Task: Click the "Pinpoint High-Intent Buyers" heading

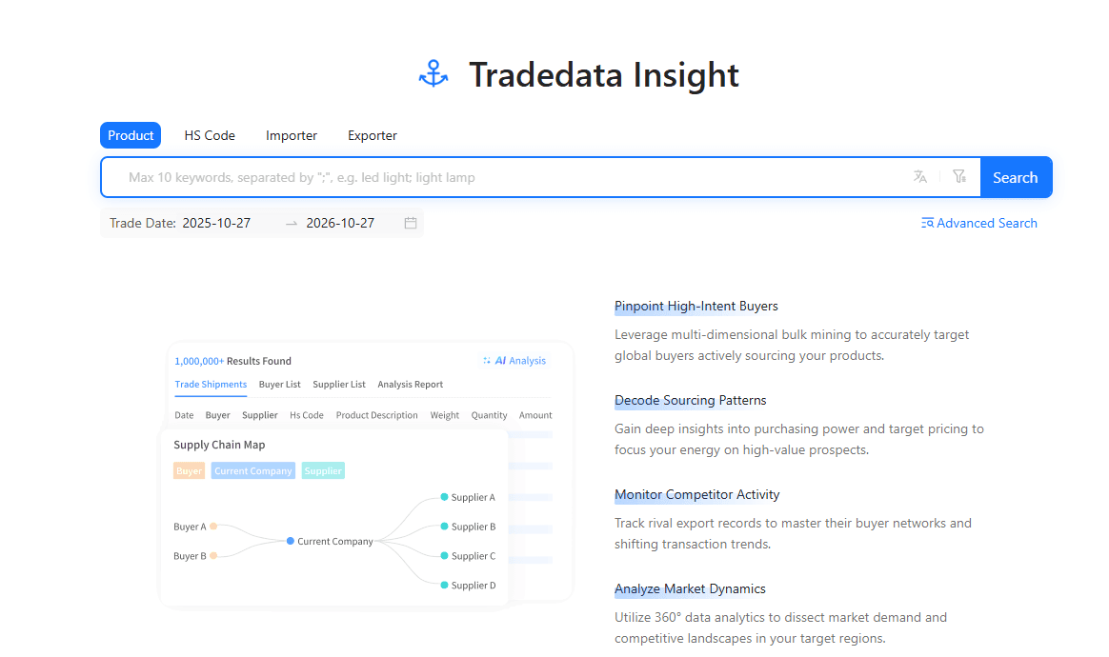Action: click(696, 307)
